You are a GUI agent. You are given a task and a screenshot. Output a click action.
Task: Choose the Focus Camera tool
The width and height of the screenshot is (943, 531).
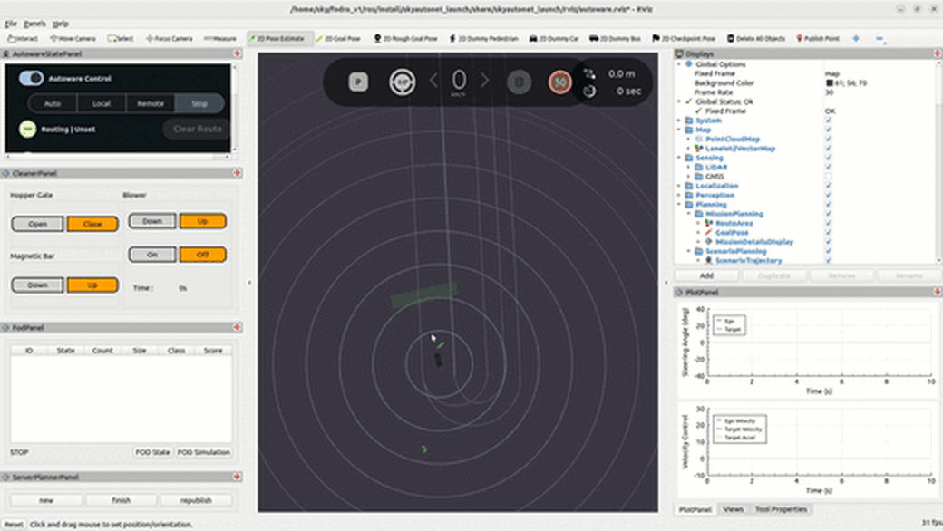[169, 38]
